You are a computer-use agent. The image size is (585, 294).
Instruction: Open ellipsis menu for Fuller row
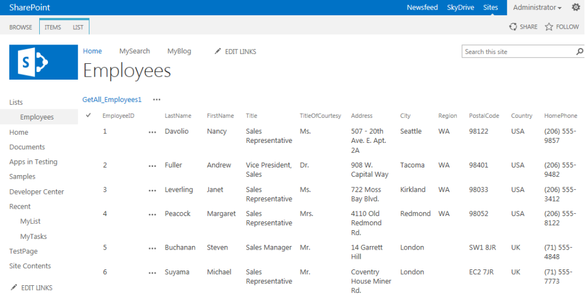tap(152, 166)
